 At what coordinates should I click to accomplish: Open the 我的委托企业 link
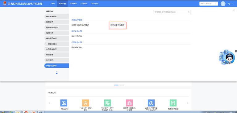(x=77, y=47)
